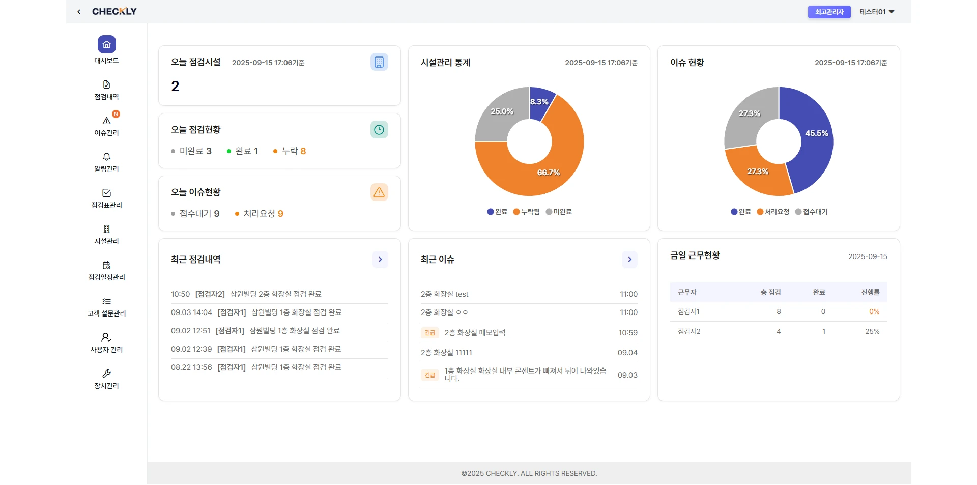Expand 최근 점검내역 with the chevron
Screen dimensions: 977x485
coord(380,260)
